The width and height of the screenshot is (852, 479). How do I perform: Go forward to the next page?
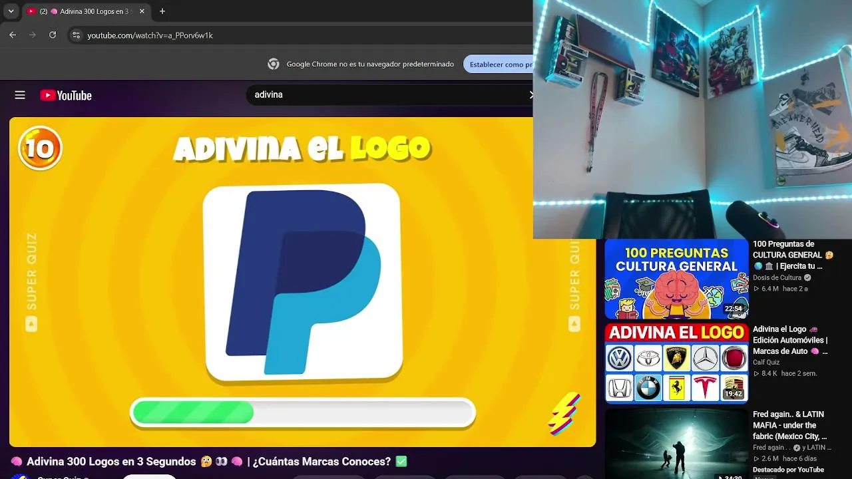click(33, 35)
